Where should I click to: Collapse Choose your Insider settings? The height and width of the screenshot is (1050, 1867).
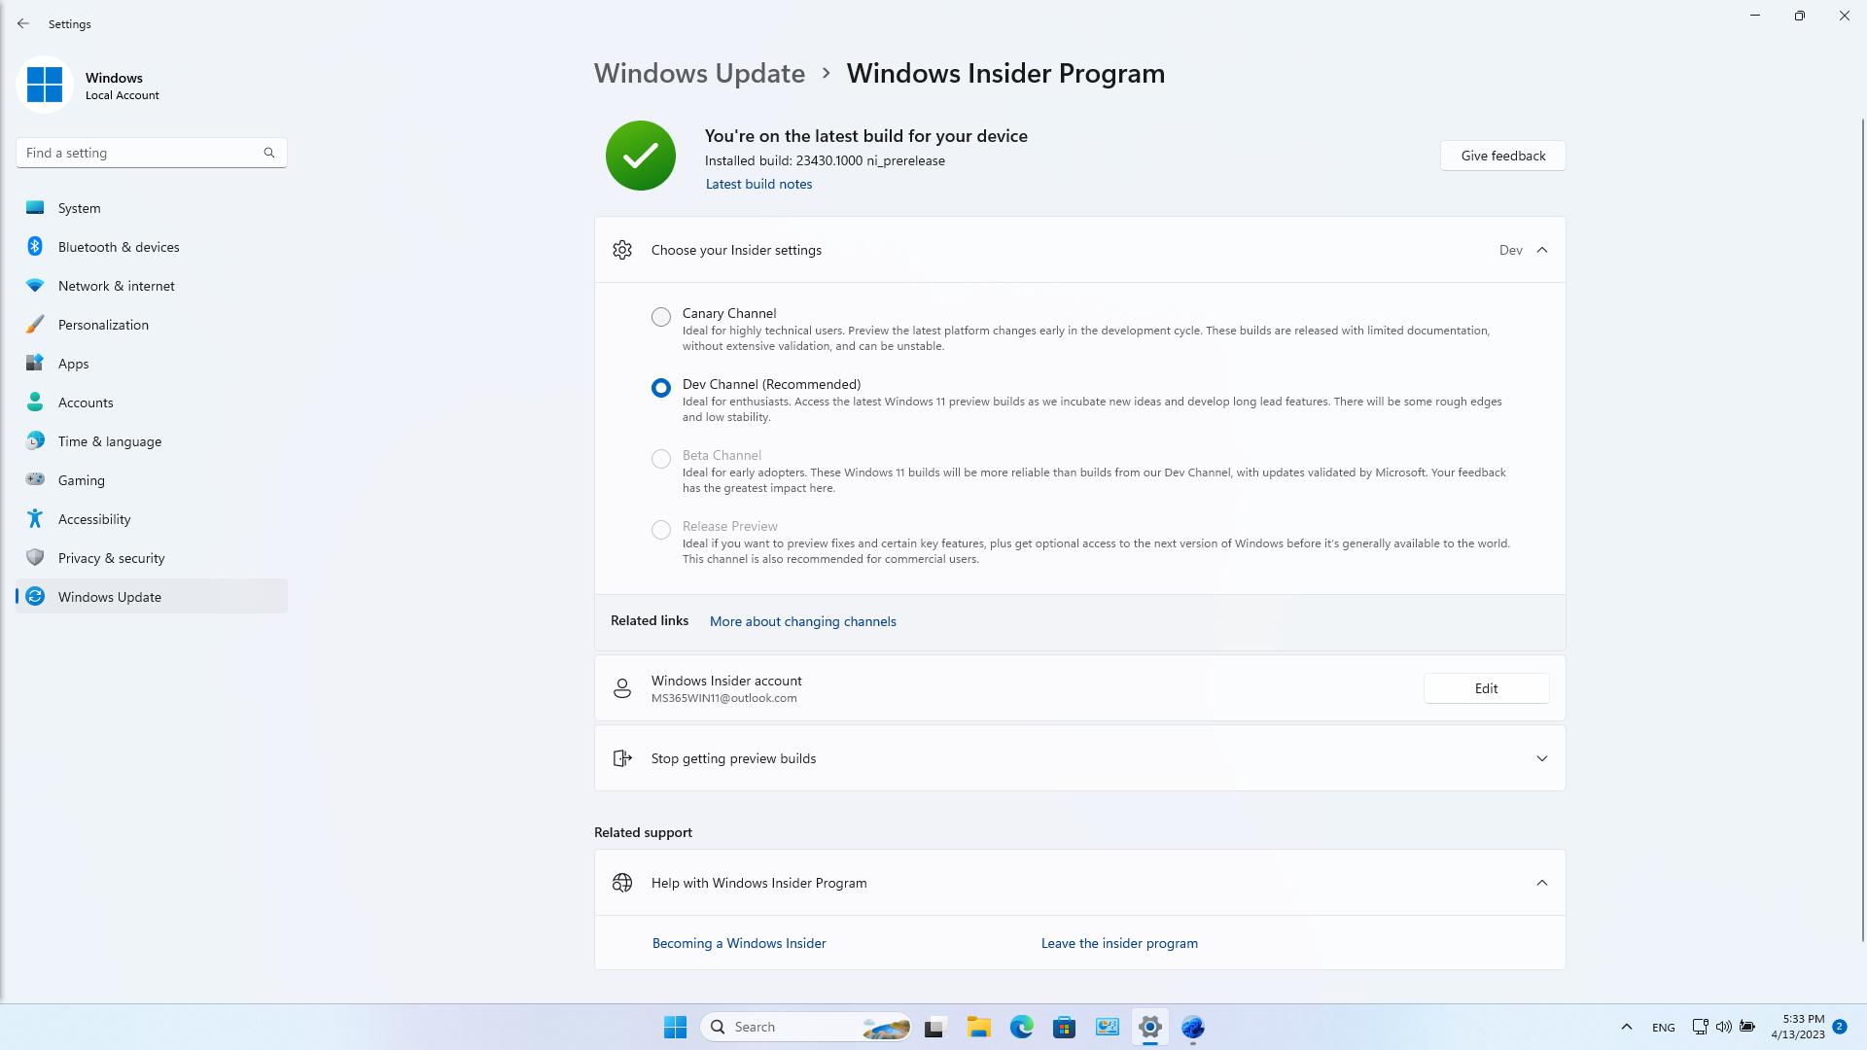tap(1541, 250)
